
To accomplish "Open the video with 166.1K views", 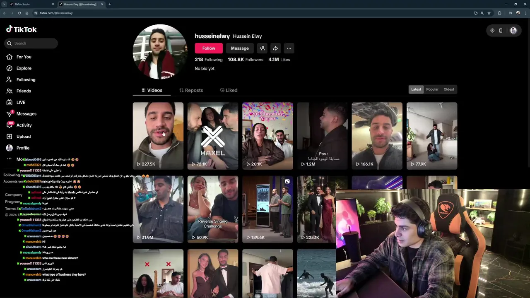I will click(x=377, y=136).
